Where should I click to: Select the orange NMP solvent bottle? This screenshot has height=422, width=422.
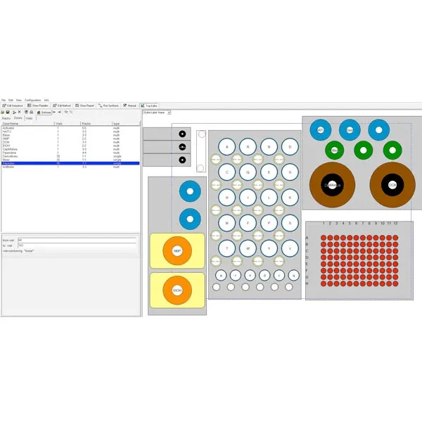tap(177, 251)
